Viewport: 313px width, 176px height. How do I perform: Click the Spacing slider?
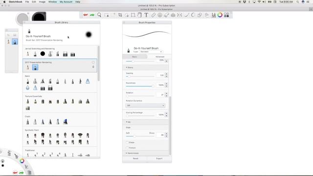click(x=140, y=76)
